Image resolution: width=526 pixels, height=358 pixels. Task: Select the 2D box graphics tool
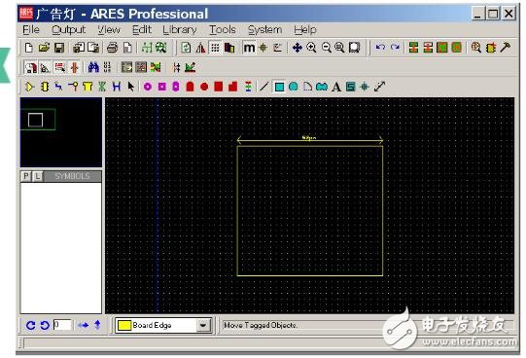click(279, 87)
